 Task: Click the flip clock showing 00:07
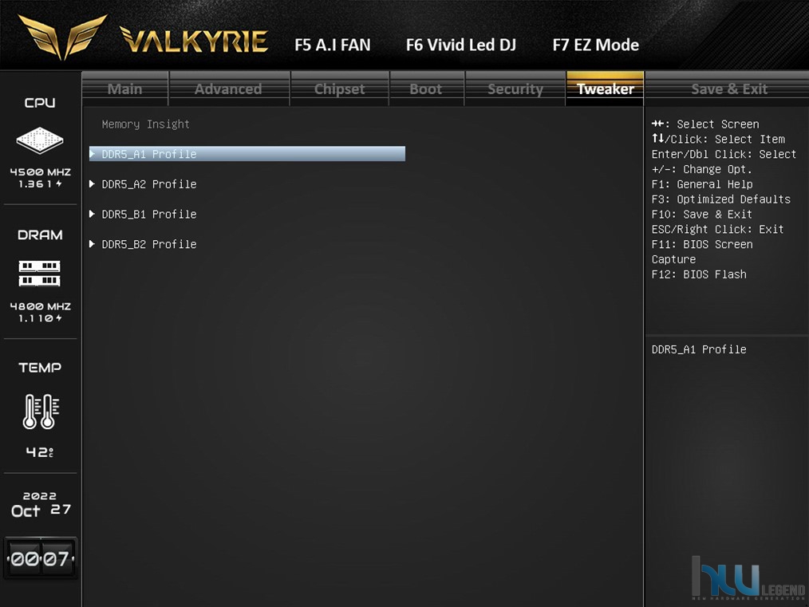(x=40, y=558)
